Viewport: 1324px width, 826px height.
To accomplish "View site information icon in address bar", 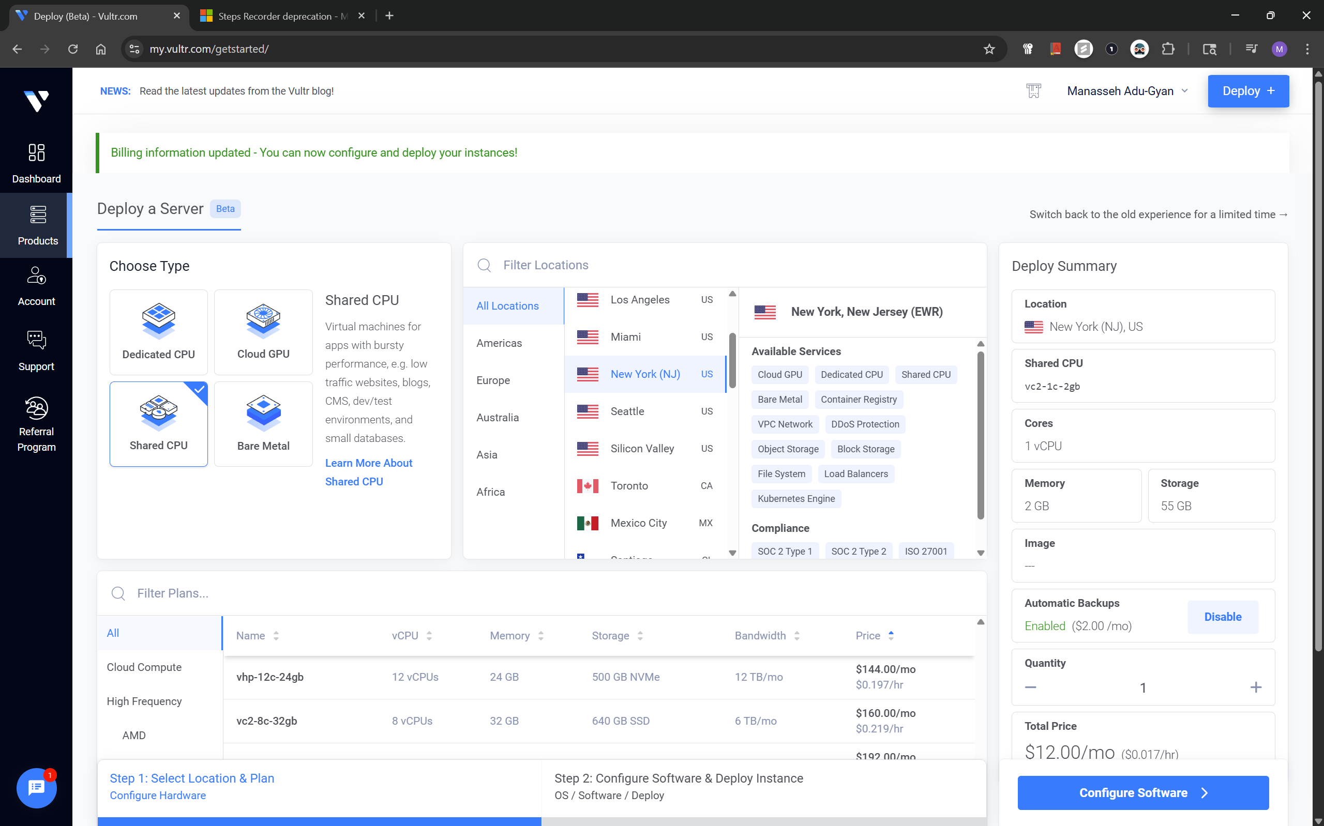I will click(x=134, y=49).
